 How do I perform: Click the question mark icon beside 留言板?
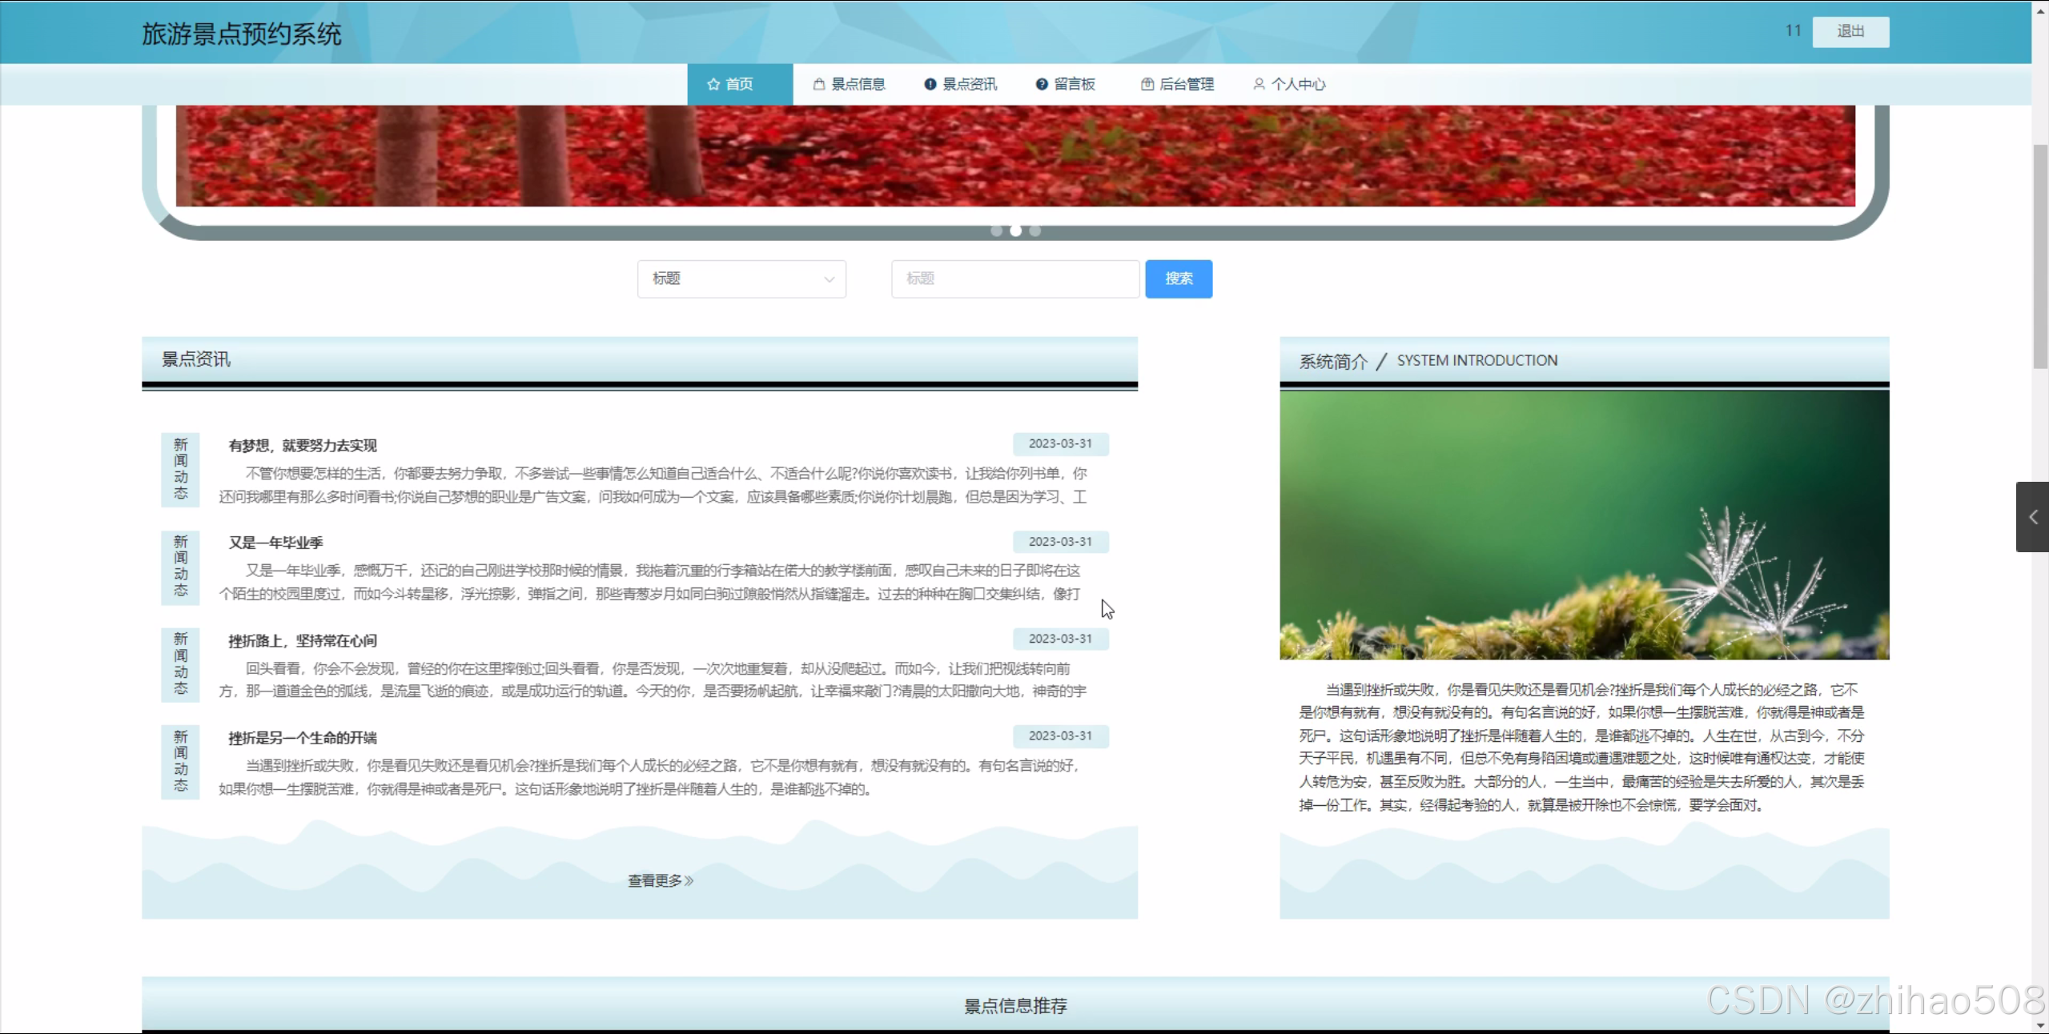click(x=1041, y=84)
